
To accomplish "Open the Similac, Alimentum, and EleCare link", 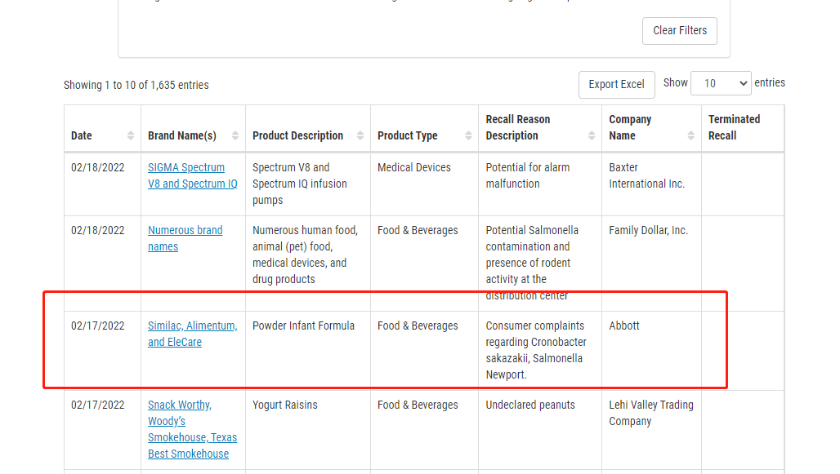I will (x=192, y=334).
